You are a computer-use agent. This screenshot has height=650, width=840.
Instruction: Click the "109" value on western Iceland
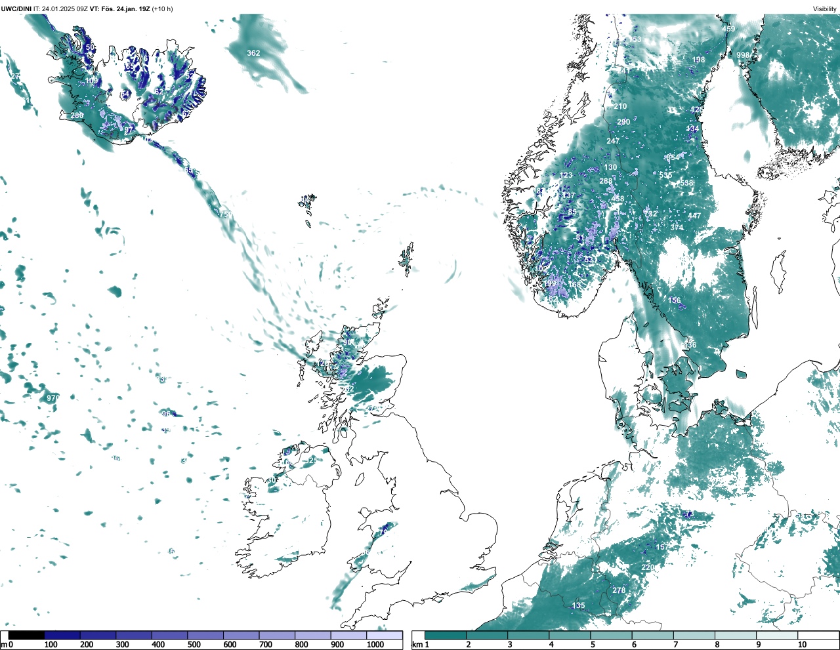pos(91,81)
